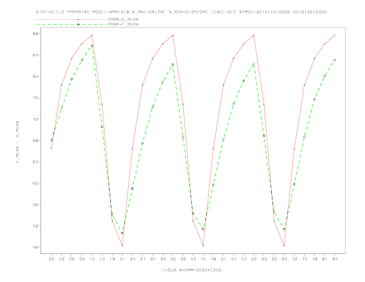Click y-axis tick label 72

click(x=35, y=119)
